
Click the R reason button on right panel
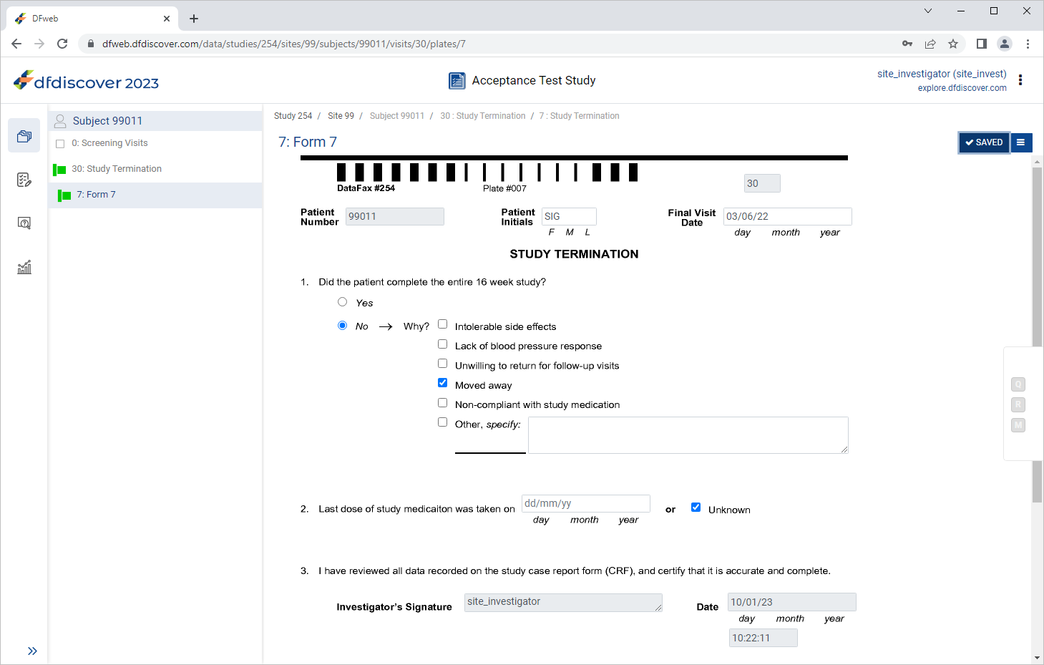coord(1018,404)
